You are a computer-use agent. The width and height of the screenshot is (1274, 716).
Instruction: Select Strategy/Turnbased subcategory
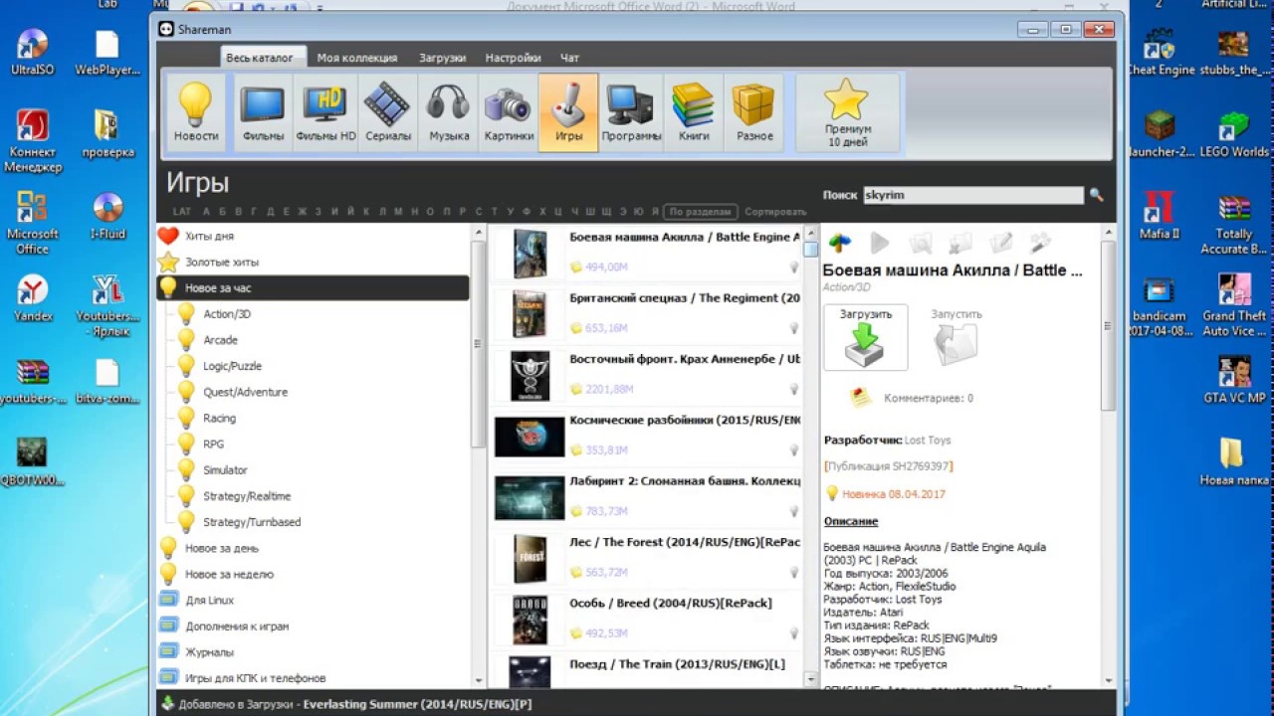[x=252, y=522]
